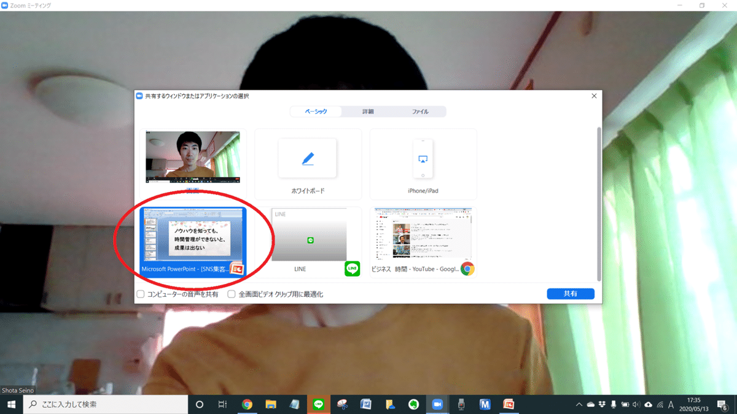Click the taskbar search box
The image size is (737, 414).
click(x=105, y=404)
